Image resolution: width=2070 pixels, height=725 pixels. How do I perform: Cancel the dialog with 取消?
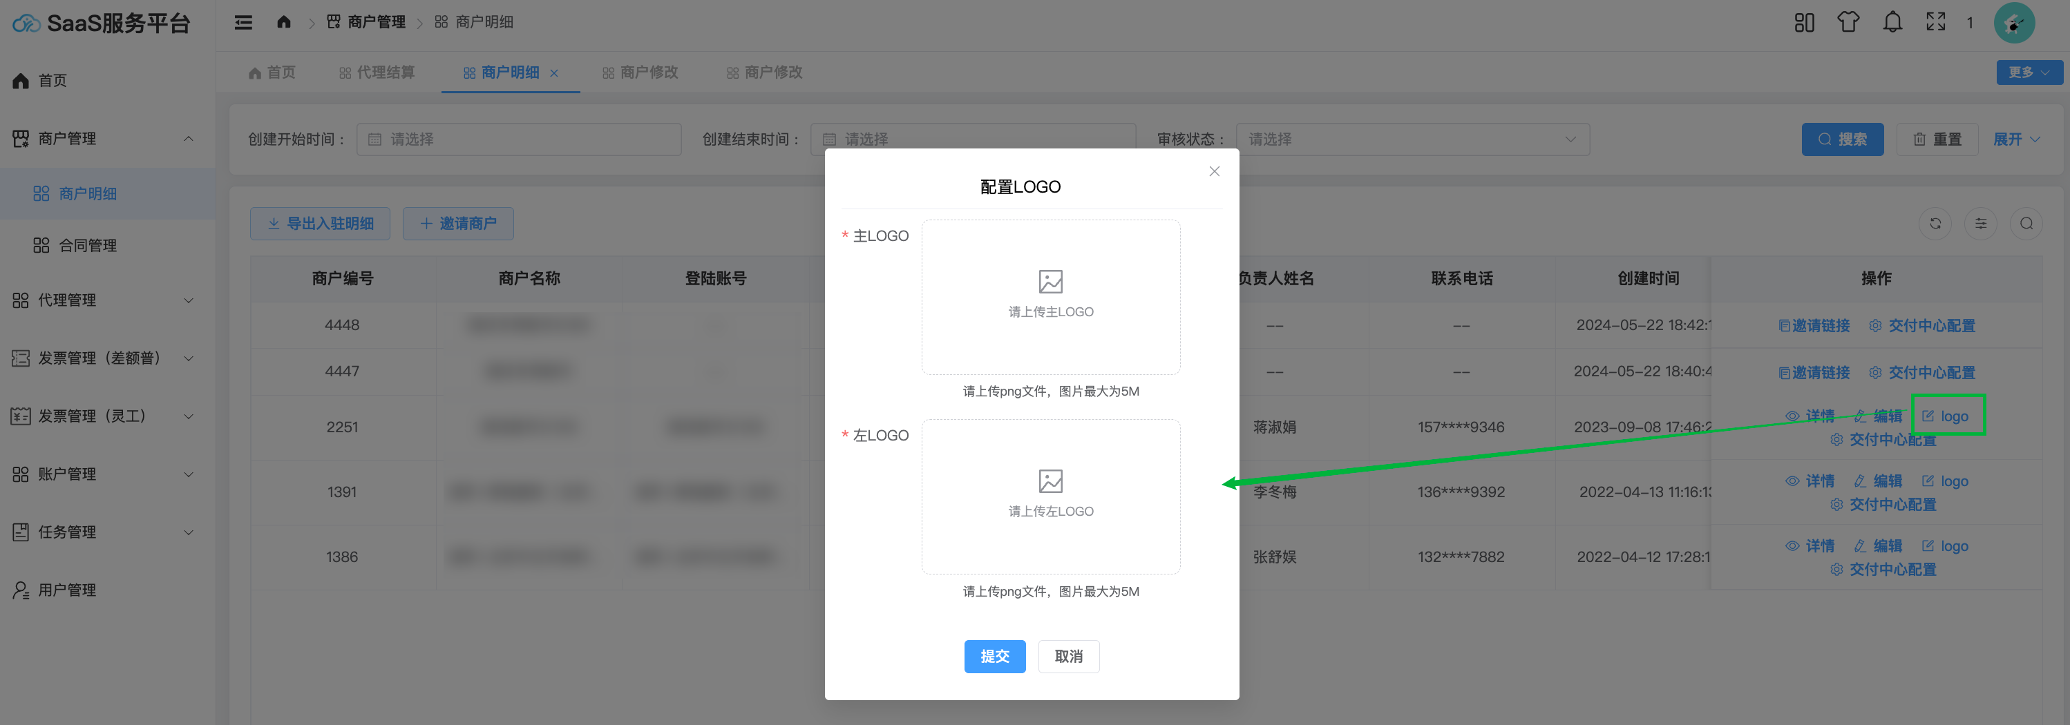1068,657
